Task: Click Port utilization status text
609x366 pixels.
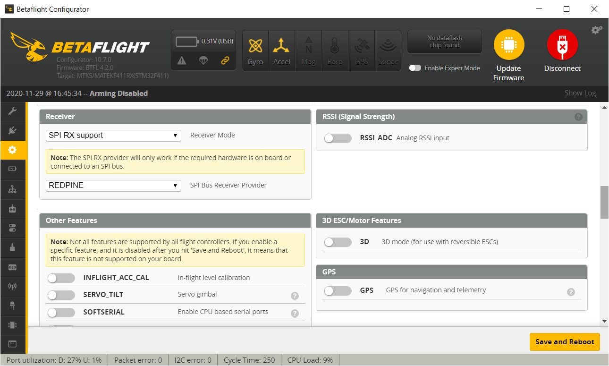Action: pyautogui.click(x=54, y=360)
